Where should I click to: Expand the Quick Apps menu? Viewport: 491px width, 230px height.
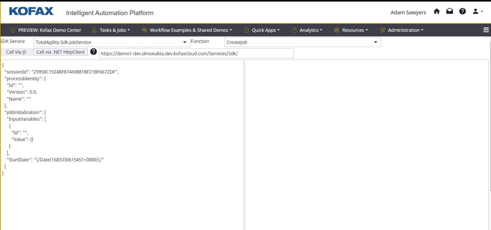click(x=262, y=30)
